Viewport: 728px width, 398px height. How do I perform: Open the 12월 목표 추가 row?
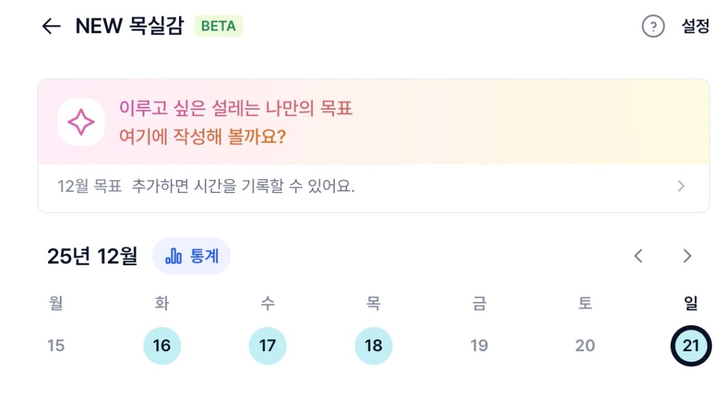[x=206, y=186]
